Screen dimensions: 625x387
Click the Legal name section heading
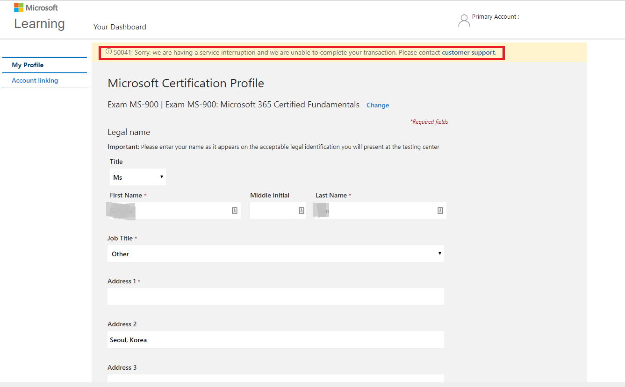[129, 132]
